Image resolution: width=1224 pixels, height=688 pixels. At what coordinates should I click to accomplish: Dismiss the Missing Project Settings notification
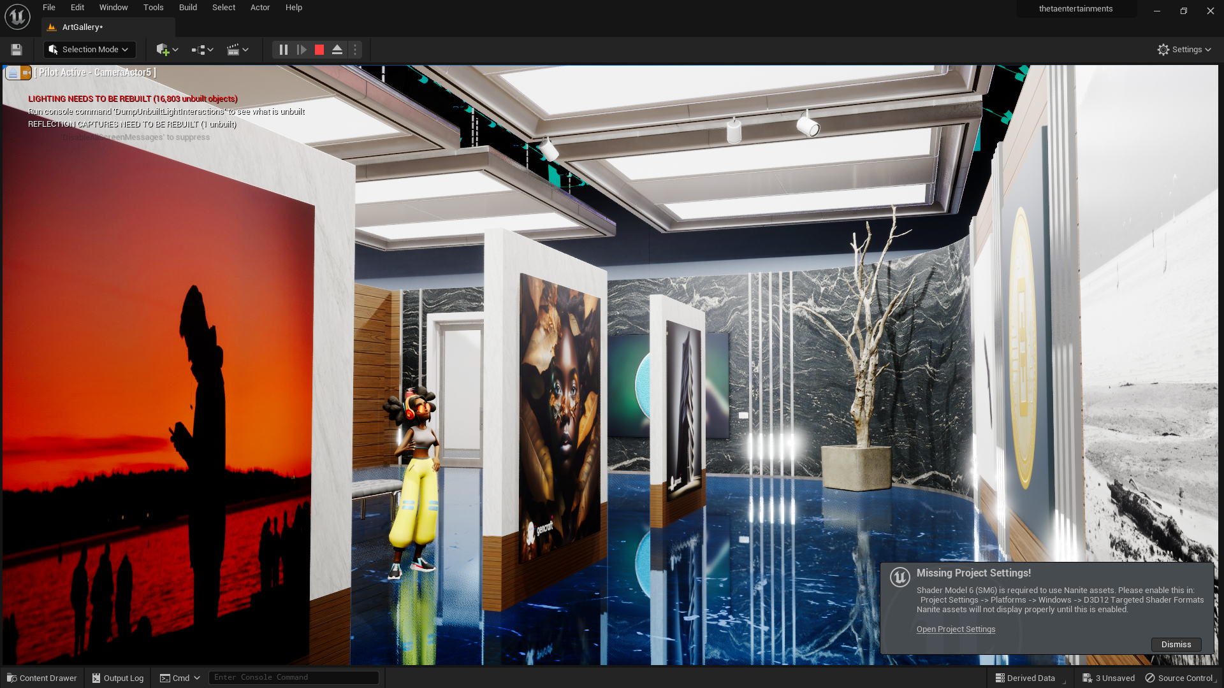pos(1176,645)
